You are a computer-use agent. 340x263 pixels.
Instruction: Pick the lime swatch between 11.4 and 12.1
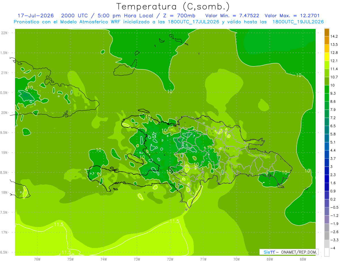327,65
